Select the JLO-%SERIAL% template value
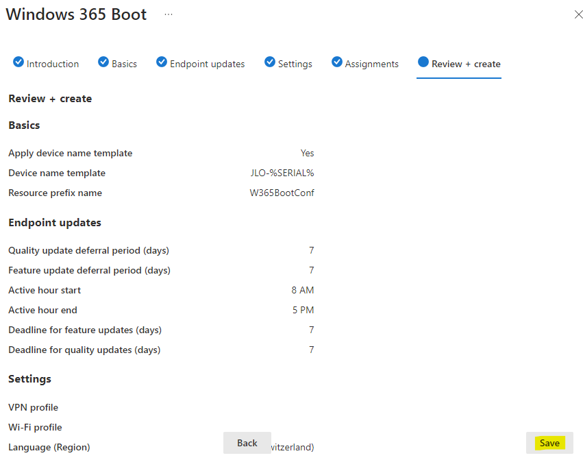This screenshot has width=583, height=460. click(282, 173)
